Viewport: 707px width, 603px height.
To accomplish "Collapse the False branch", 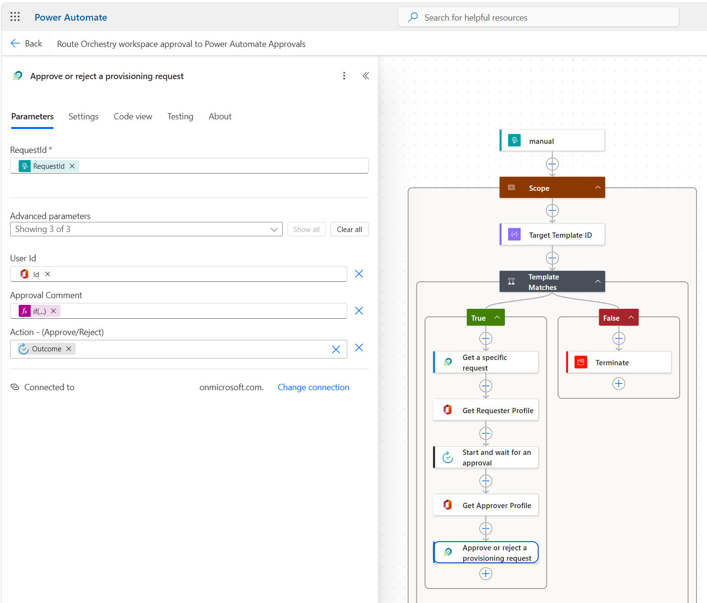I will [631, 317].
